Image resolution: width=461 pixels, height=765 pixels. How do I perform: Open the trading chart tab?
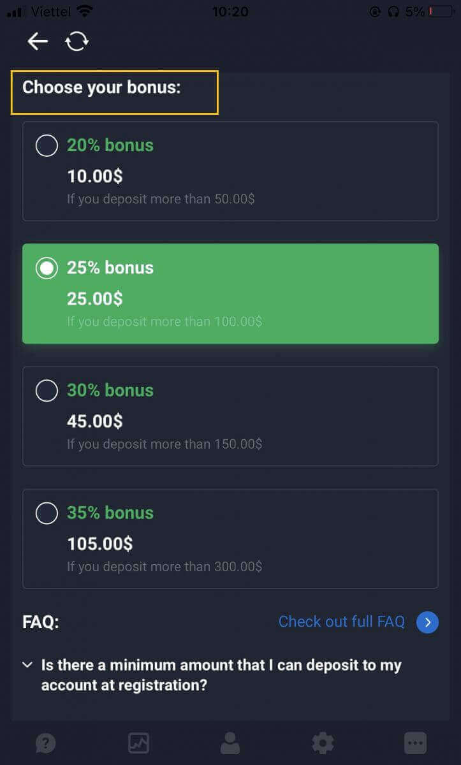[x=138, y=743]
